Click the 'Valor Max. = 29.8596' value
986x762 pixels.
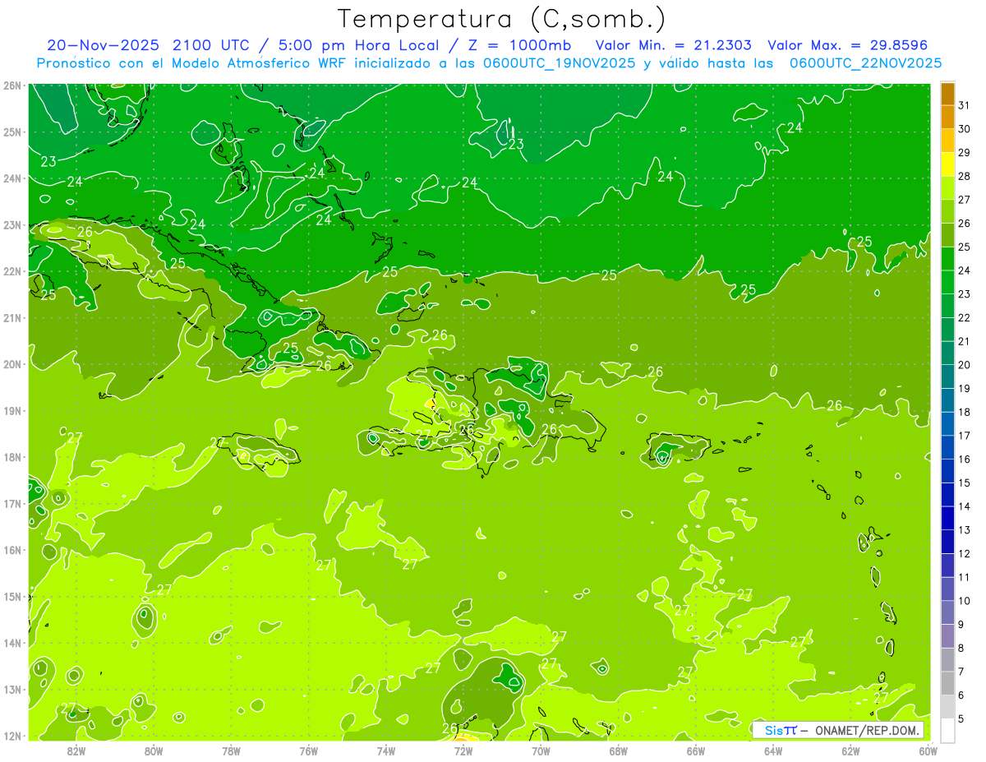click(x=847, y=44)
